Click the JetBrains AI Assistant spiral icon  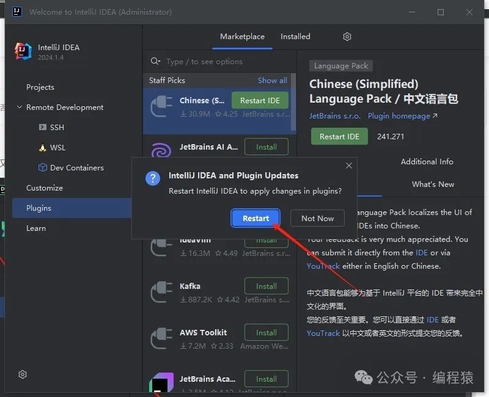coord(161,153)
